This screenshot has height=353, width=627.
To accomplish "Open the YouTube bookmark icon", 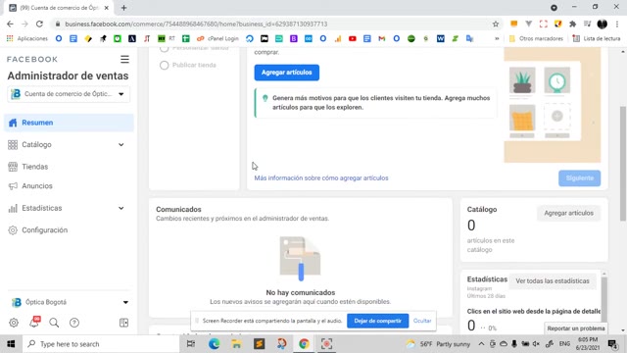I will tap(353, 38).
